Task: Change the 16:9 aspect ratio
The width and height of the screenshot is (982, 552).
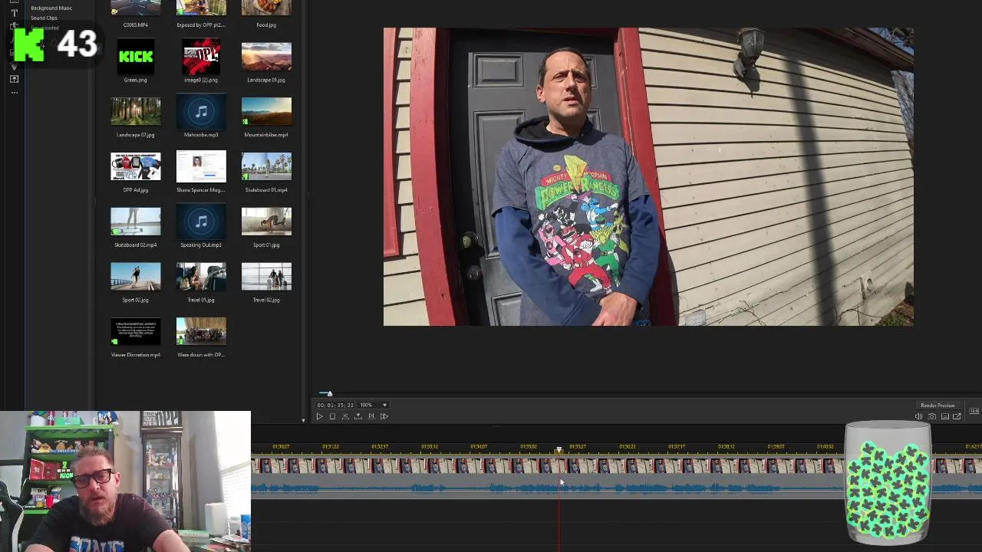Action: click(x=974, y=411)
